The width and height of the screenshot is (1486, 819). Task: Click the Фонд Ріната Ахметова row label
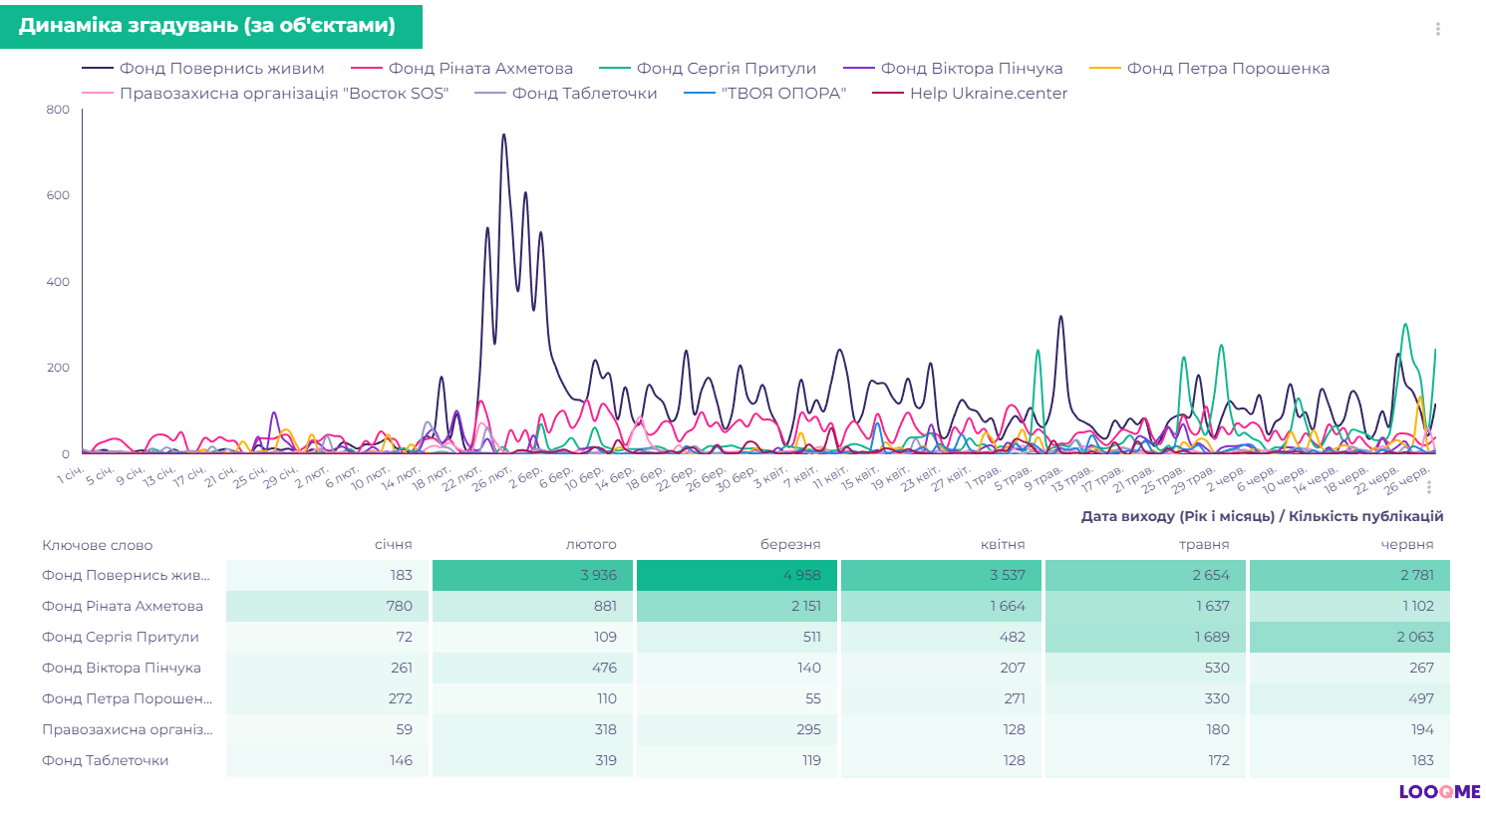pos(123,606)
